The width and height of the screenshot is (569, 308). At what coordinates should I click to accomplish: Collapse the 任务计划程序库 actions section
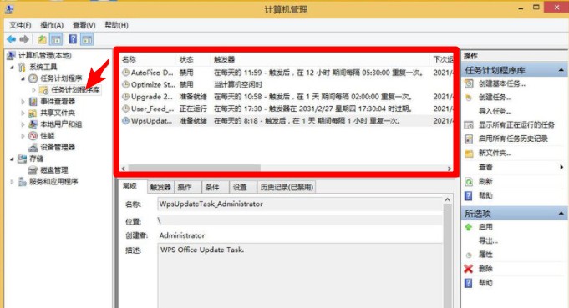coord(561,70)
